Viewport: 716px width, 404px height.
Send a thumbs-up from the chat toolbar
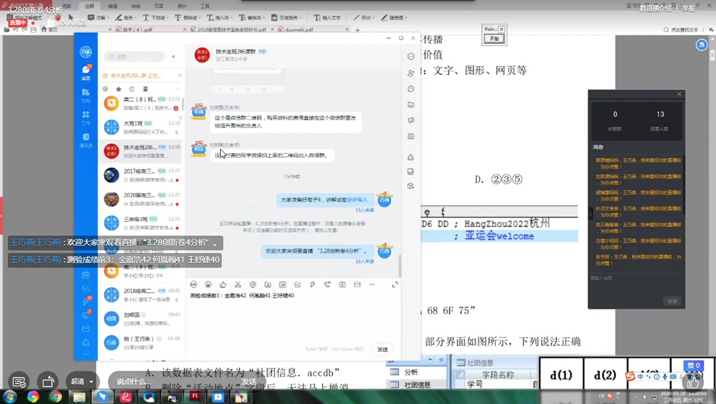tap(222, 284)
